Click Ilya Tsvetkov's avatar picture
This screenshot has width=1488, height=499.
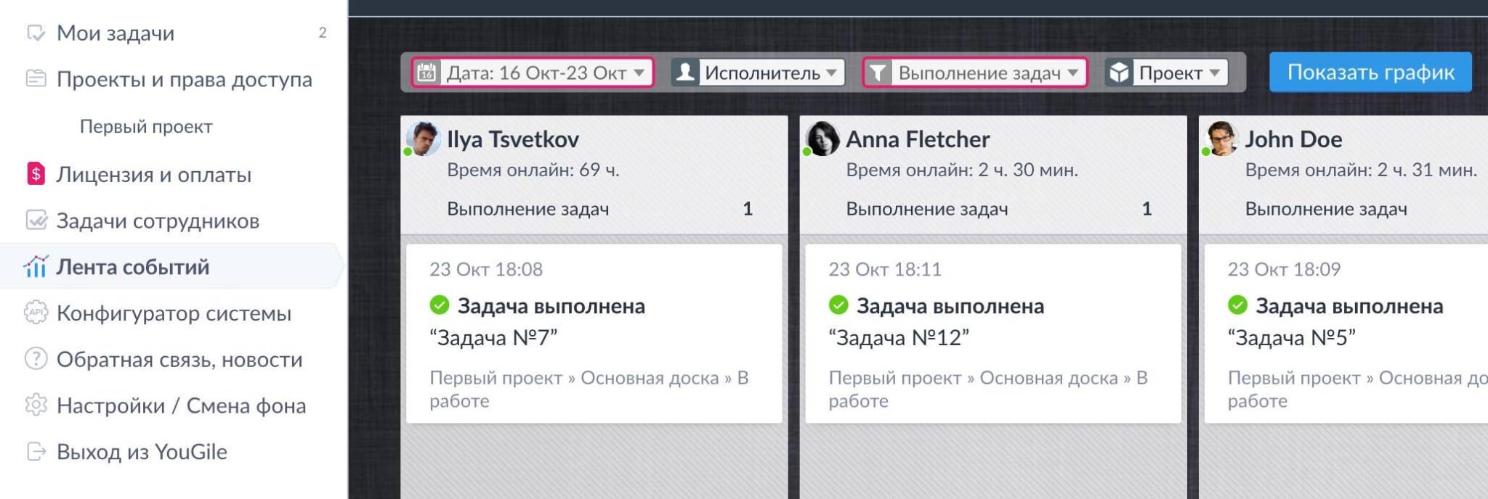click(x=424, y=139)
